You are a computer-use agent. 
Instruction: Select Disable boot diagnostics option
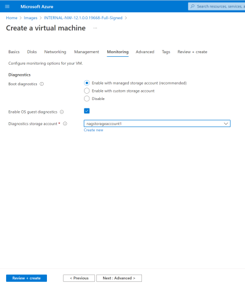click(87, 99)
